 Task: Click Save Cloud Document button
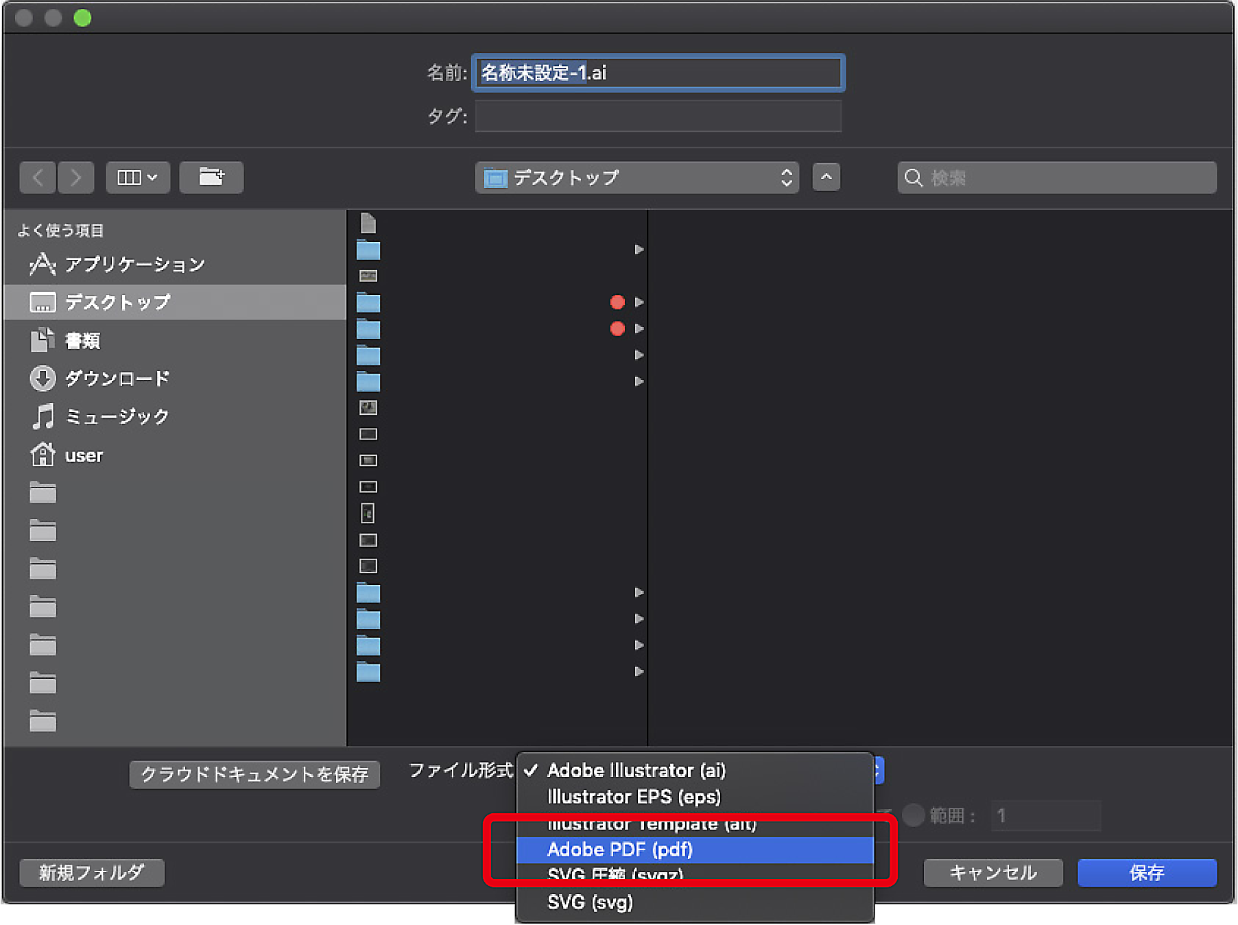(254, 775)
